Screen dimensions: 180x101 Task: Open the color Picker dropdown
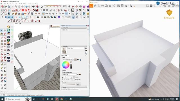click(x=70, y=60)
